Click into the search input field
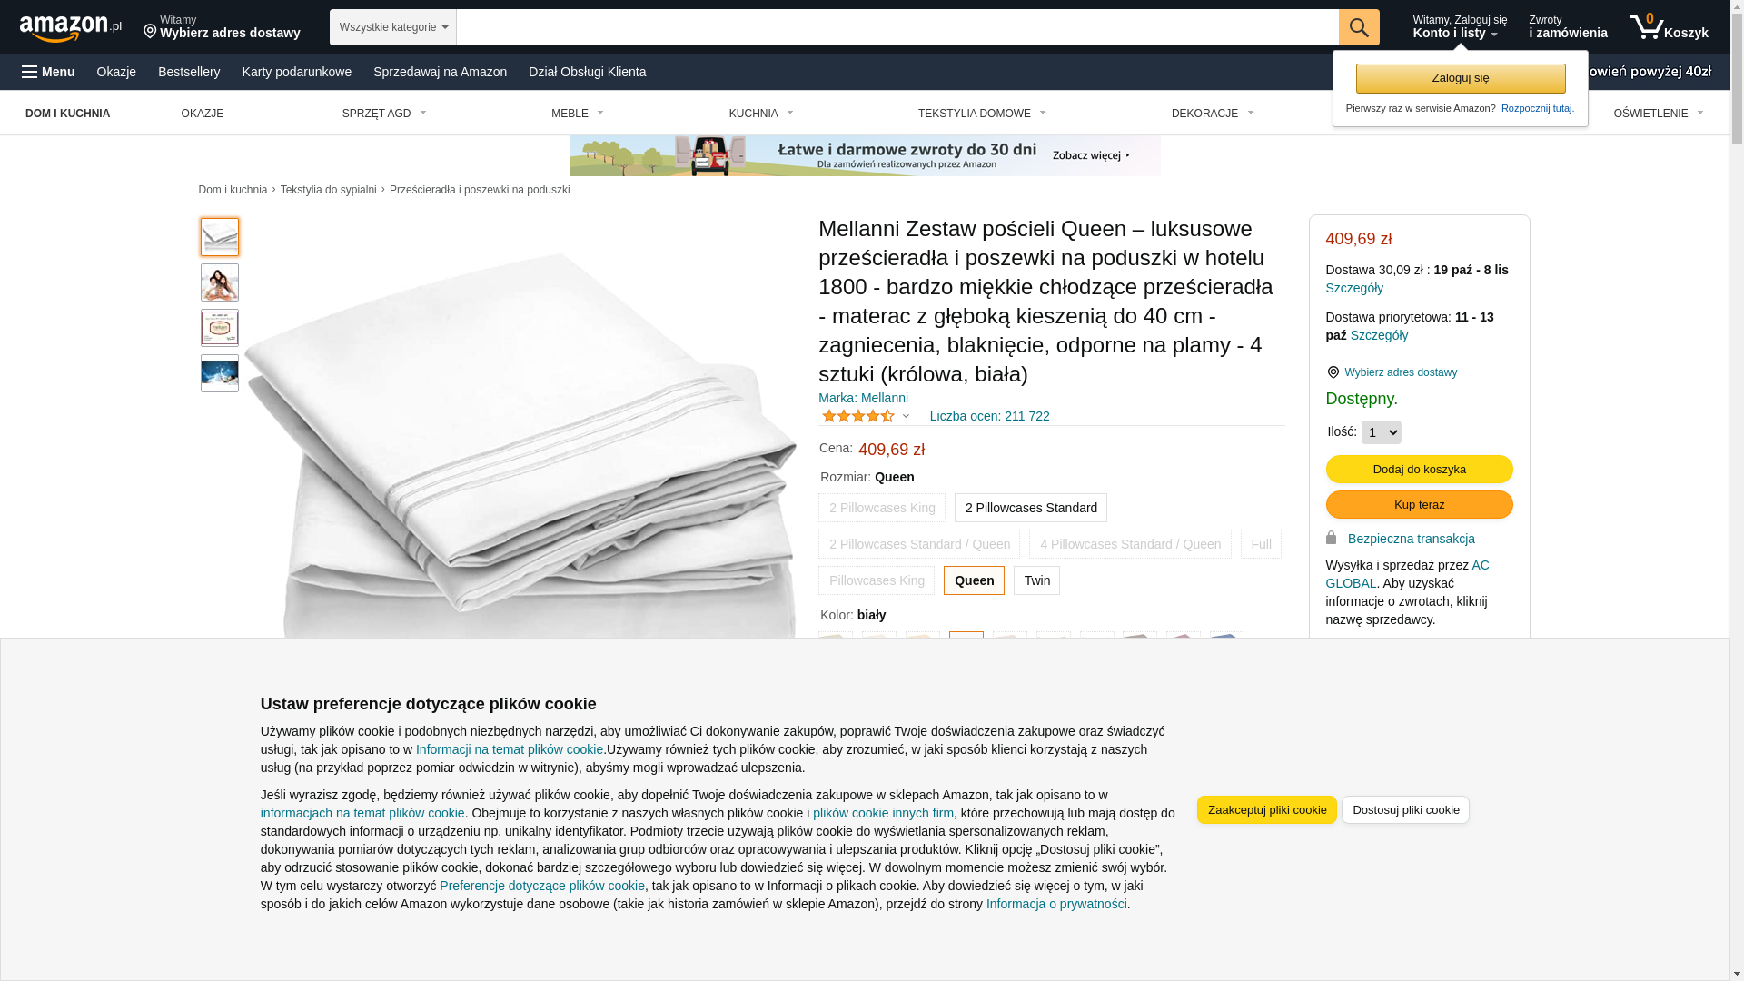1744x981 pixels. 897,27
